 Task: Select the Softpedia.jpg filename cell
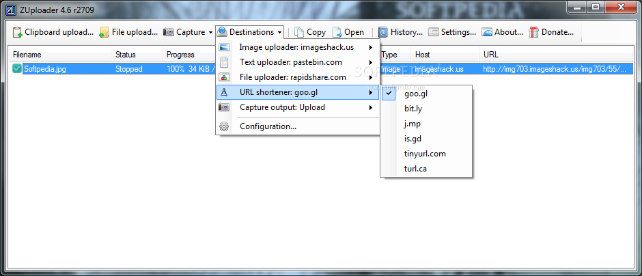(44, 69)
